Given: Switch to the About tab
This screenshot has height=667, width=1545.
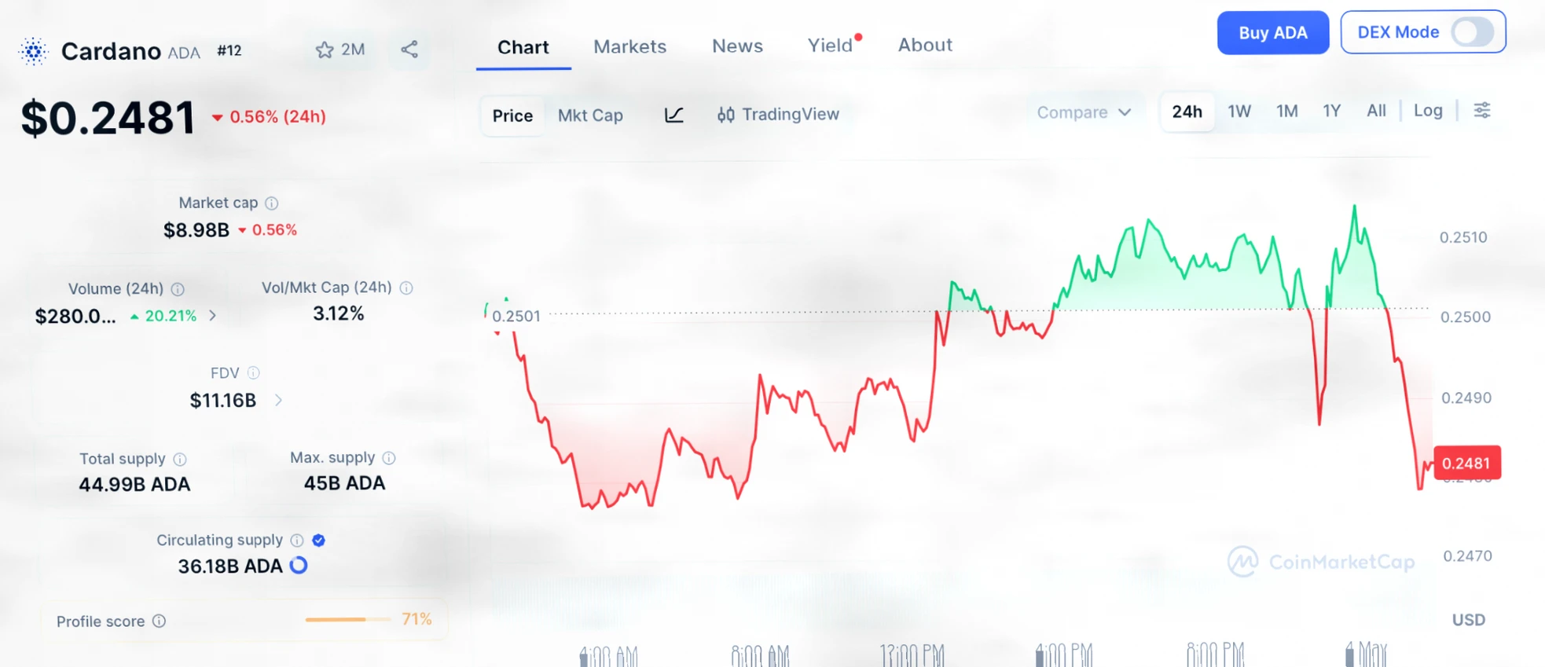Looking at the screenshot, I should pos(925,46).
